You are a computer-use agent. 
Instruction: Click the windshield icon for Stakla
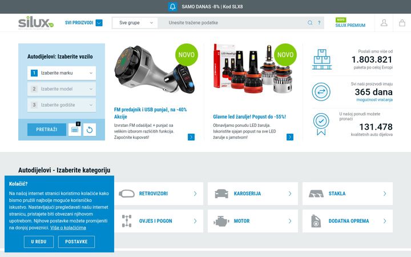(316, 194)
